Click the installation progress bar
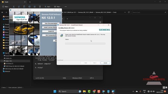Screen dimensions: 168x94 tap(85, 44)
